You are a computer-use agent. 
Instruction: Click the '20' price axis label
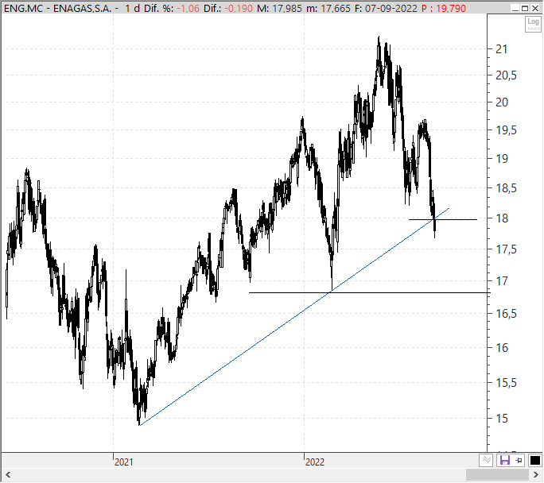pos(502,102)
